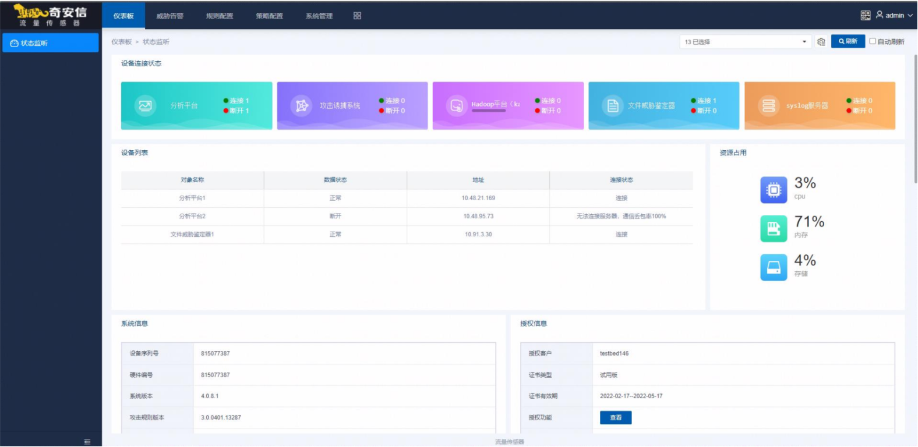Open the 系统管理 tab
Image resolution: width=918 pixels, height=447 pixels.
click(319, 16)
